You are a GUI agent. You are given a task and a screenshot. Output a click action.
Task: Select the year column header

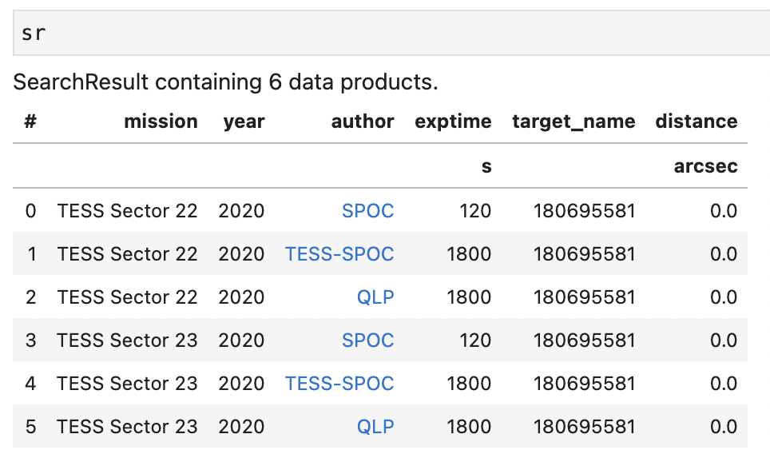(244, 121)
